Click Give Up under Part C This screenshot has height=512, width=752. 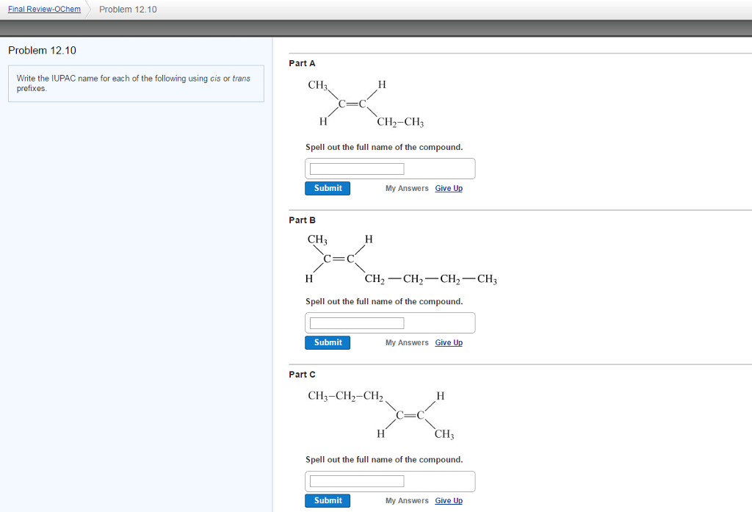[448, 500]
